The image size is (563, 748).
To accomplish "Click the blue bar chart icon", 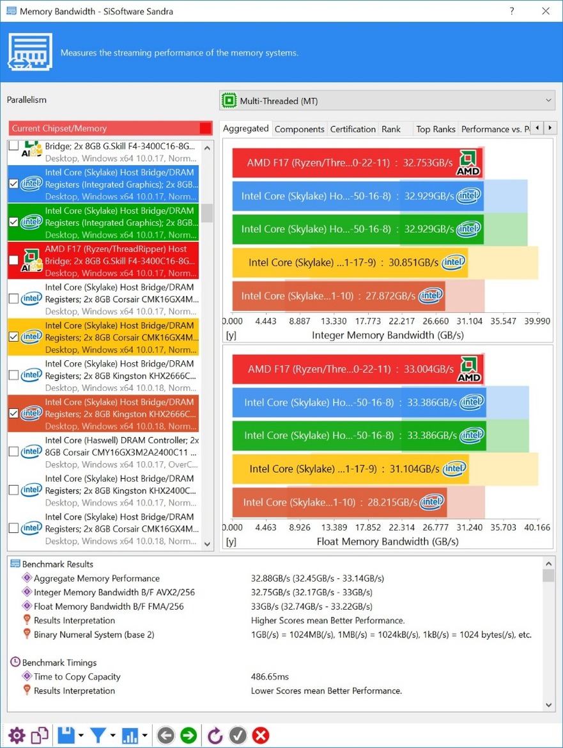I will coord(130,735).
